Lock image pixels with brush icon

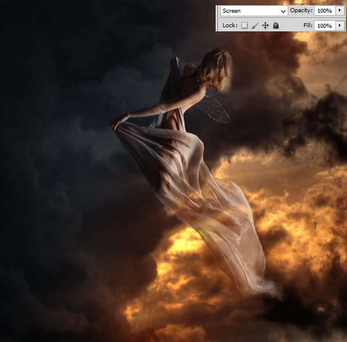pos(255,26)
